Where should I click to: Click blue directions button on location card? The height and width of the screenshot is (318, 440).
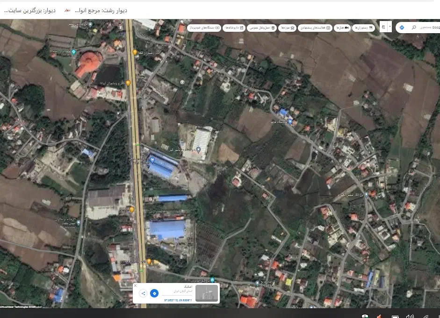pos(155,293)
